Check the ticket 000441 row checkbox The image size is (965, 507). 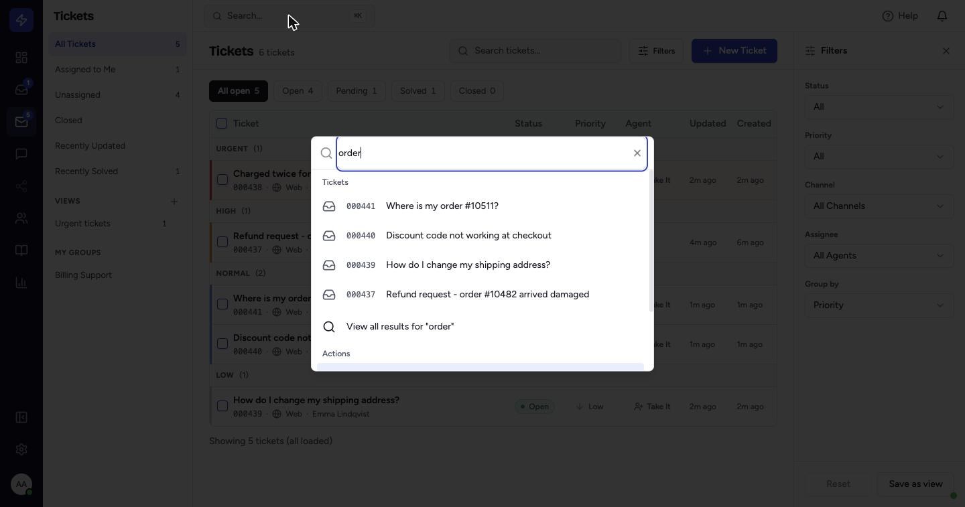[x=222, y=304]
